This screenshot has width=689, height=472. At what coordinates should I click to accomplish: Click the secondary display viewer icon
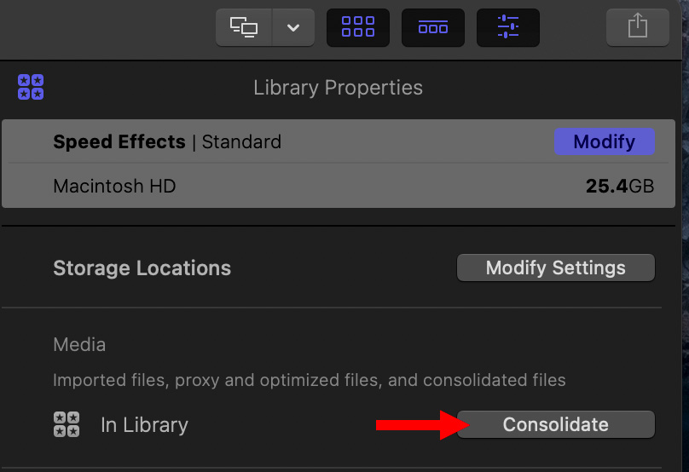244,27
